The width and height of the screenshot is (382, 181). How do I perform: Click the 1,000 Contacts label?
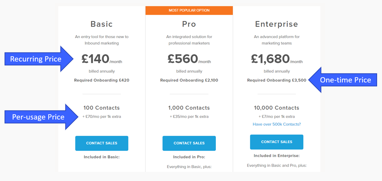pyautogui.click(x=189, y=108)
